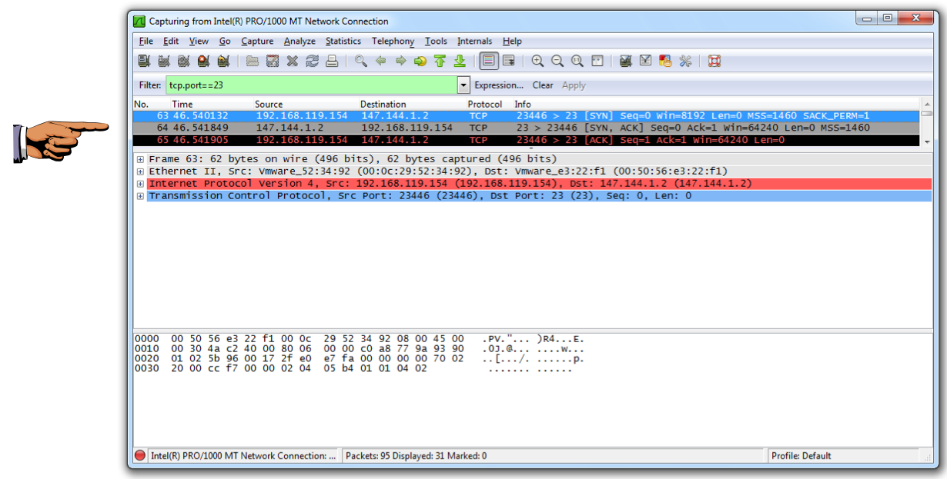Stop the running live capture
The image size is (947, 479).
203,62
